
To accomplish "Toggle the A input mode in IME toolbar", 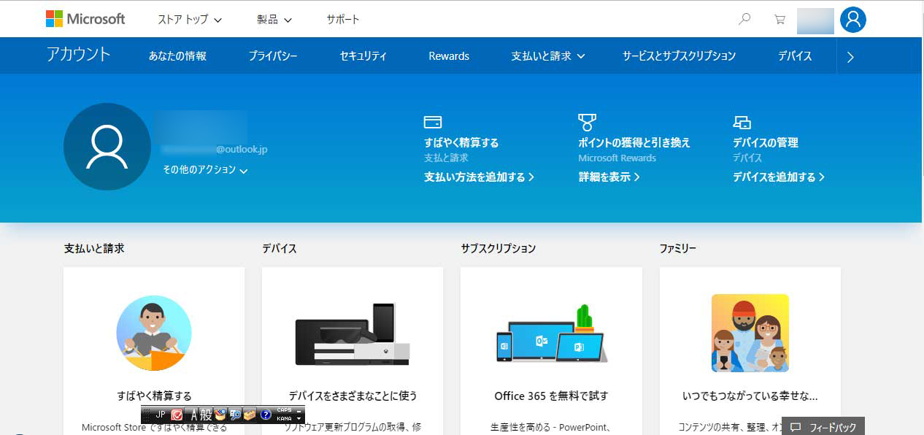I will coord(194,415).
